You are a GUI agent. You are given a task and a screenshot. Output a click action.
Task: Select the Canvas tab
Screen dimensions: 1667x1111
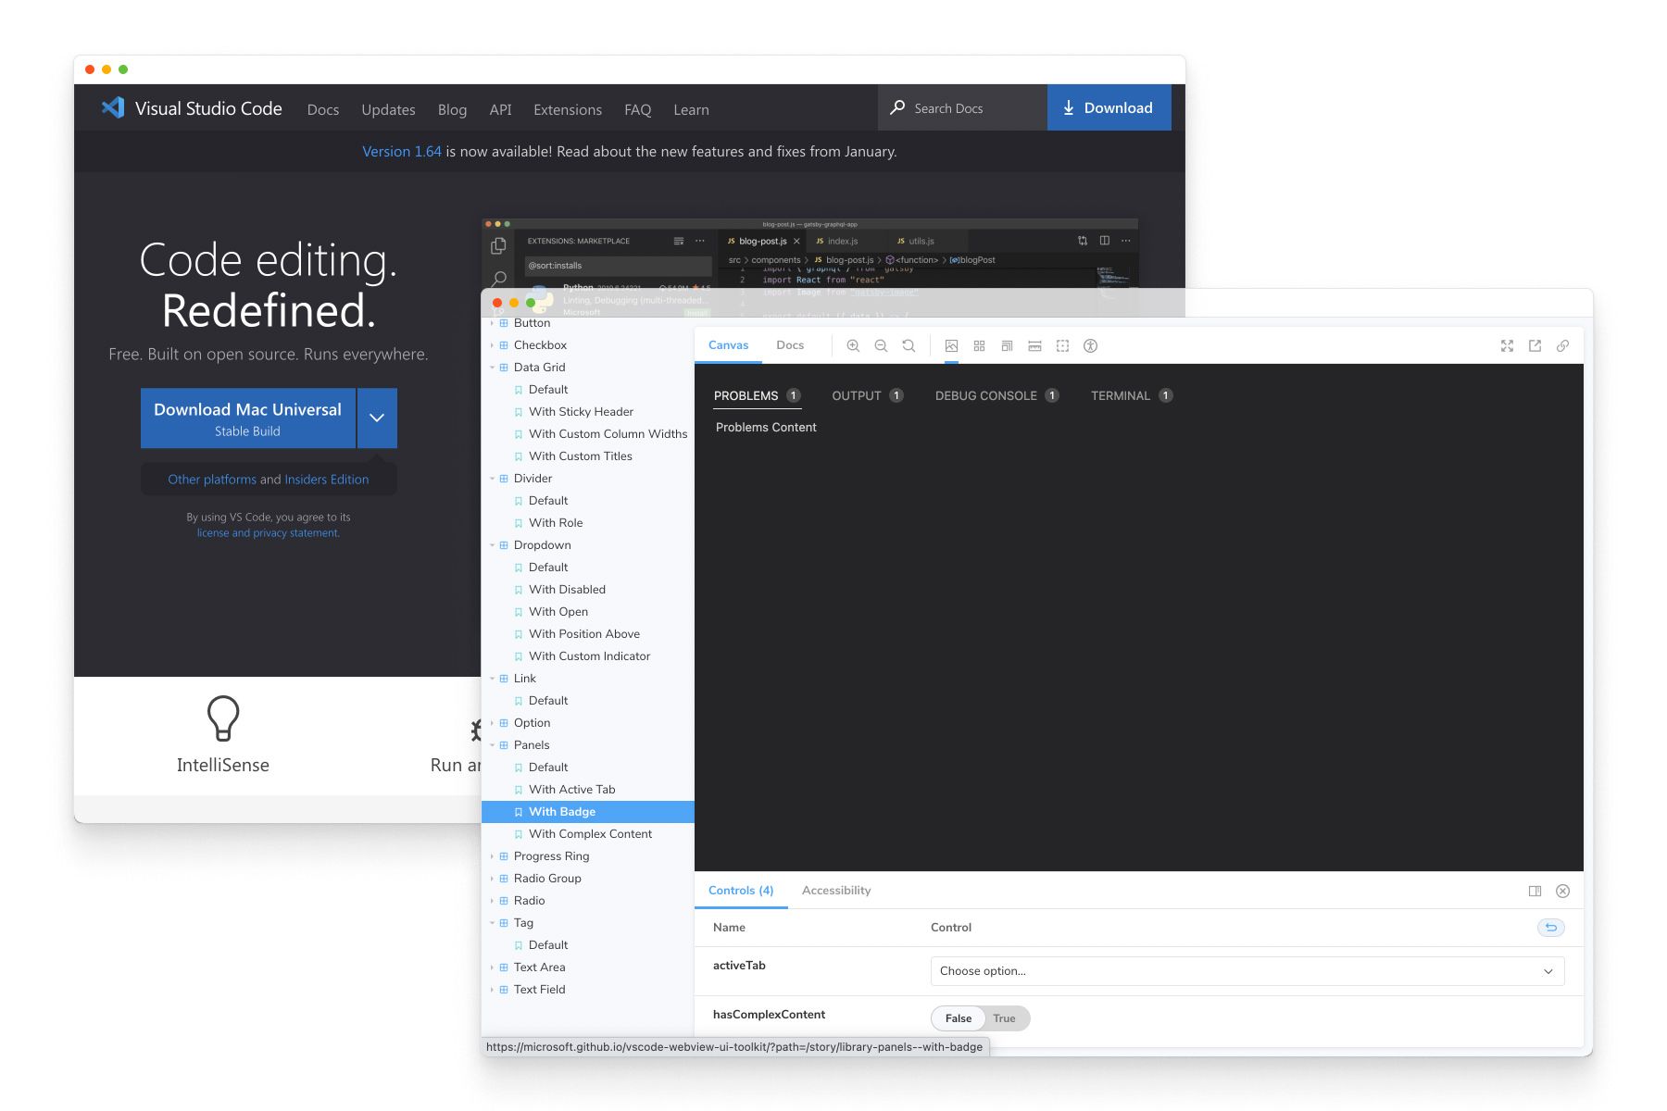(728, 345)
